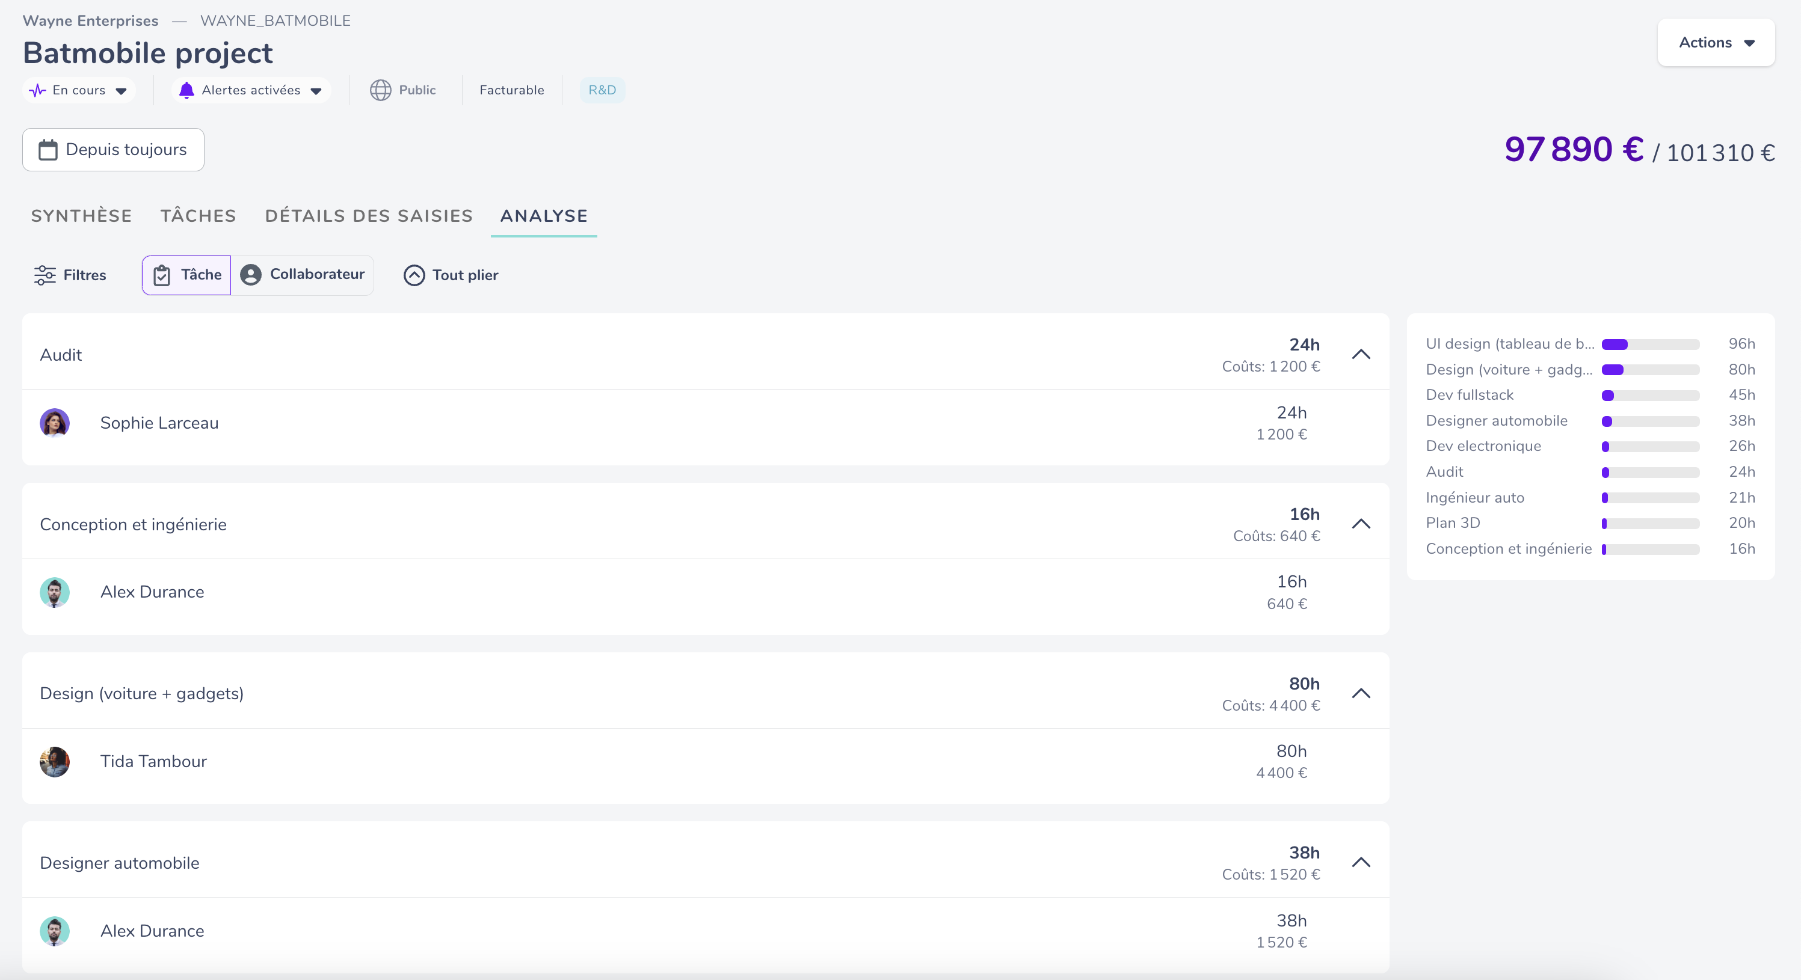1801x980 pixels.
Task: Select the ANALYSE tab
Action: click(x=544, y=216)
